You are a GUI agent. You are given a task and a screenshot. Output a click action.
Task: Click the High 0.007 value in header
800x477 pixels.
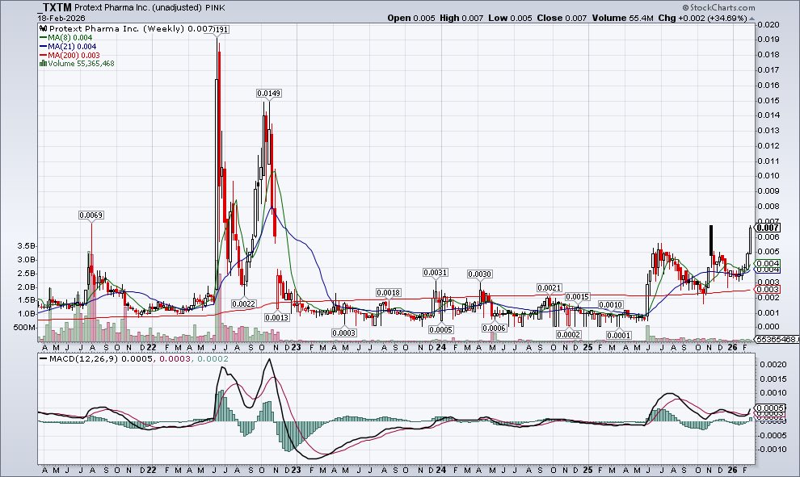(x=461, y=18)
